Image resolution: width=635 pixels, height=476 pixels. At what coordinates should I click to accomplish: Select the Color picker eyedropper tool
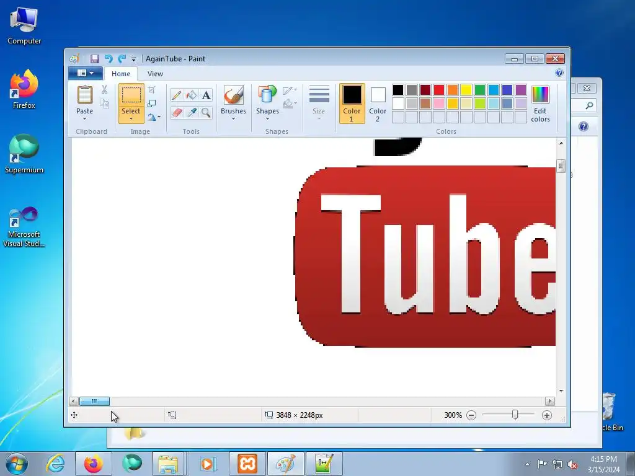pyautogui.click(x=191, y=112)
